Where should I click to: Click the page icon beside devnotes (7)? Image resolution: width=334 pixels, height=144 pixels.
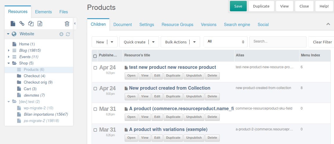(x=19, y=95)
